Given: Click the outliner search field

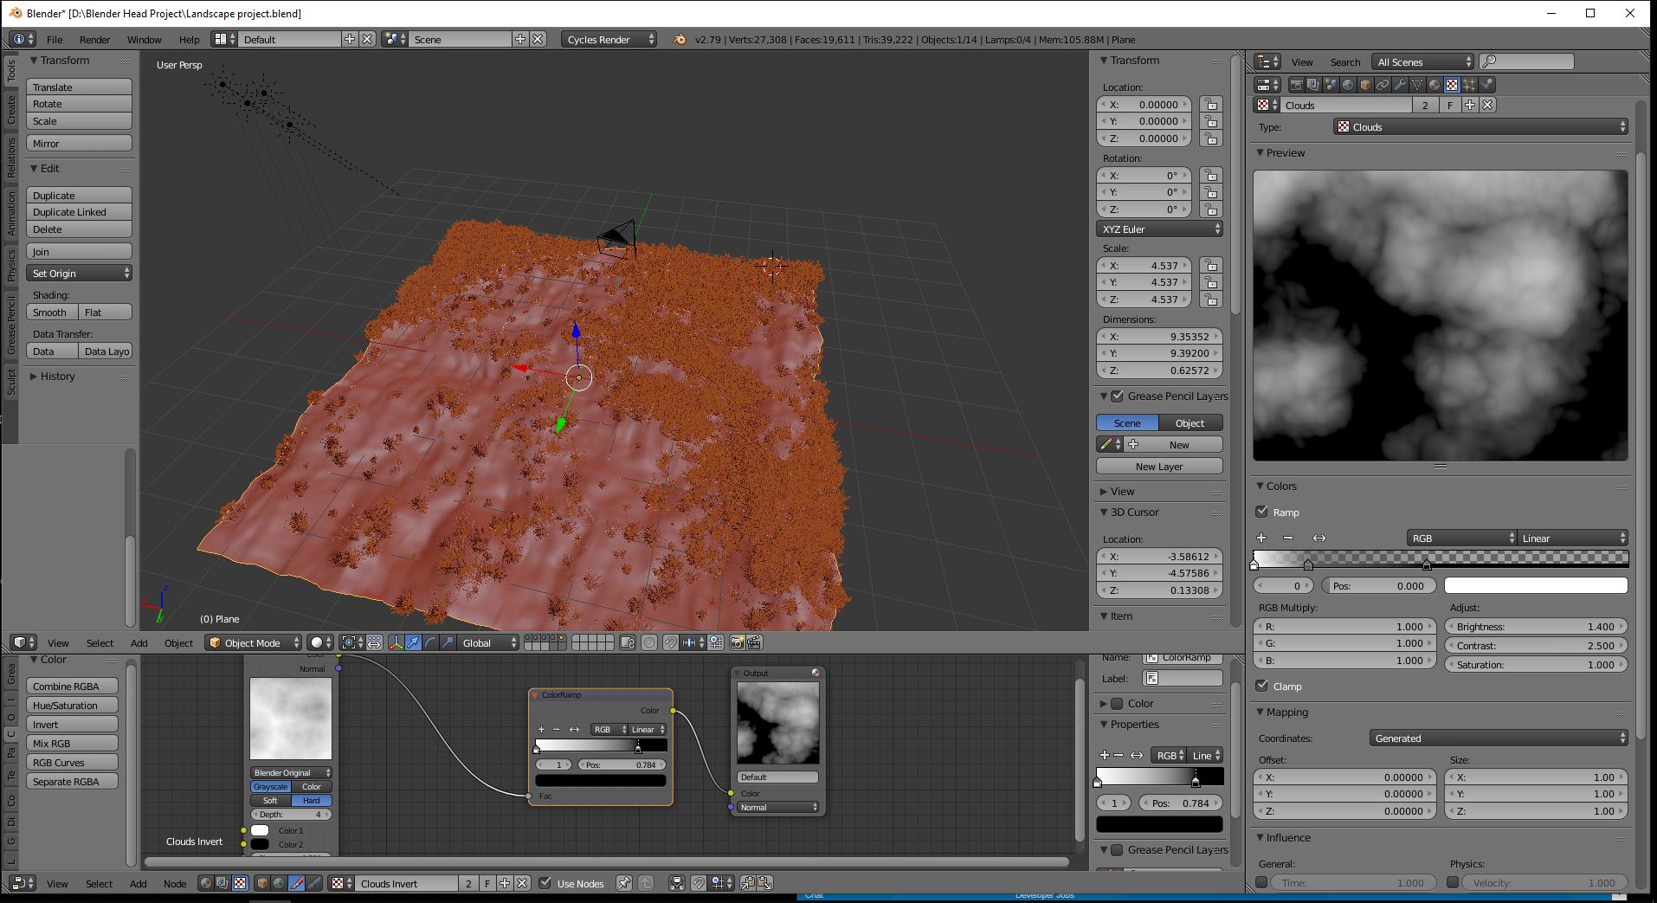Looking at the screenshot, I should pos(1527,61).
